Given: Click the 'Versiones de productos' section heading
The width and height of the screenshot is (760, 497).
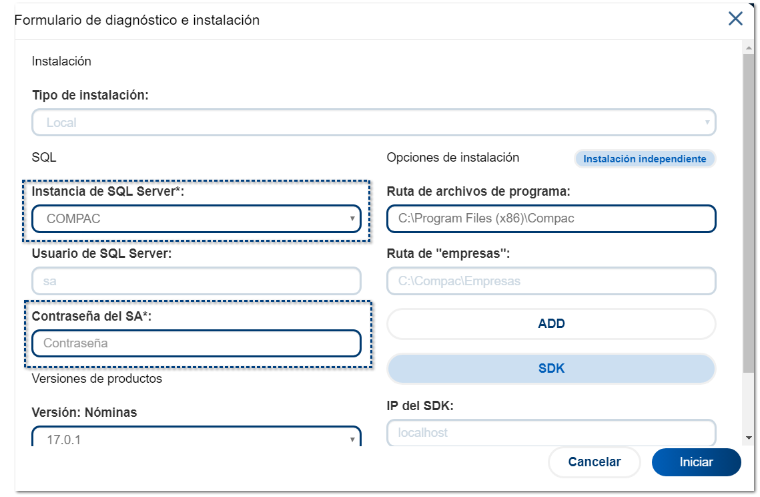Looking at the screenshot, I should pos(97,379).
